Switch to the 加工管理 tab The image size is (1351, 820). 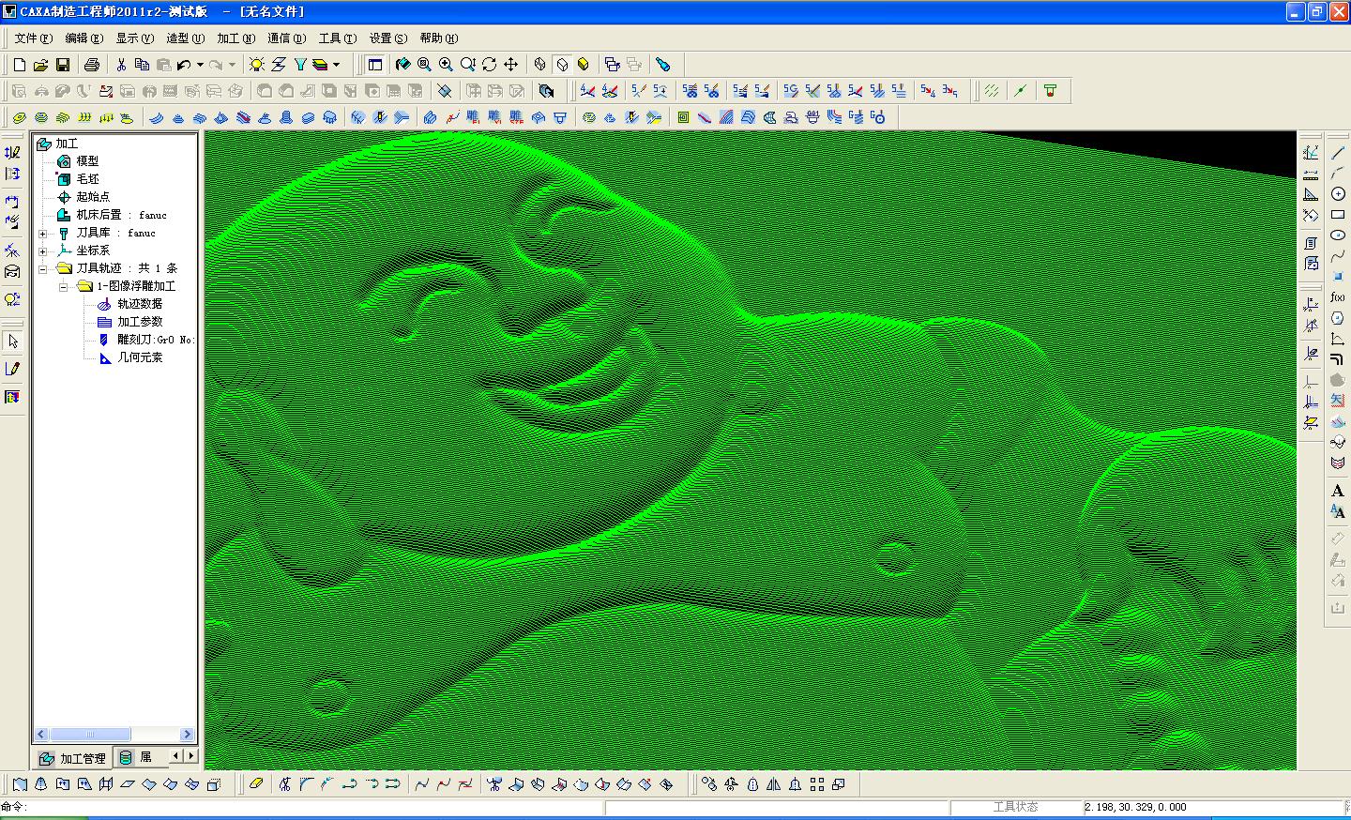[x=73, y=758]
